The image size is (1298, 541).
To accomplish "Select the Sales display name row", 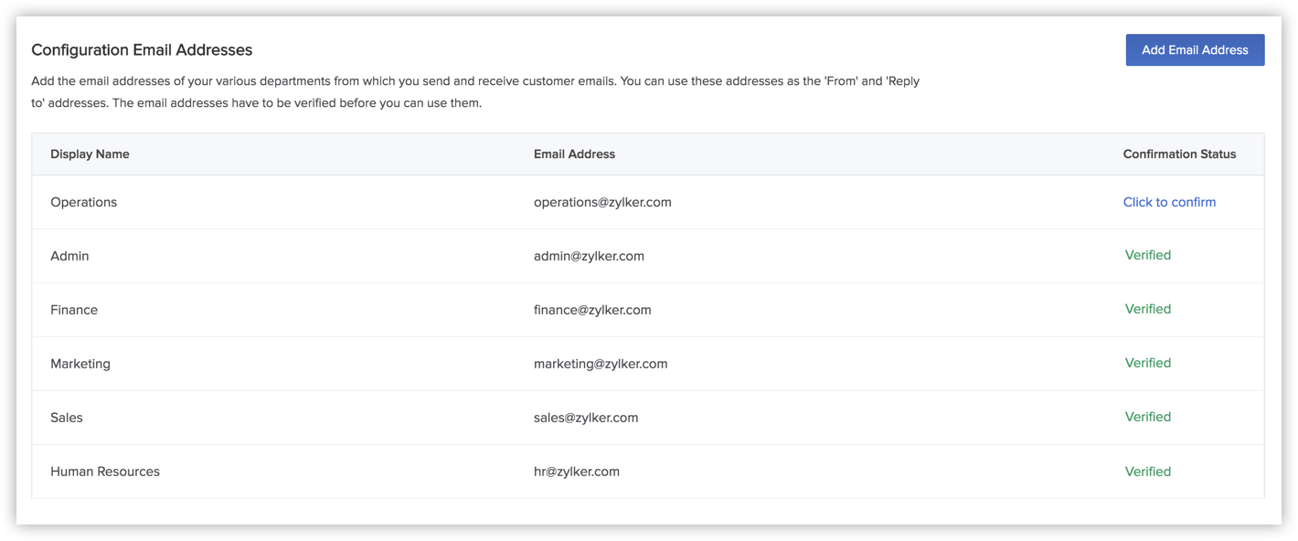I will (x=67, y=418).
